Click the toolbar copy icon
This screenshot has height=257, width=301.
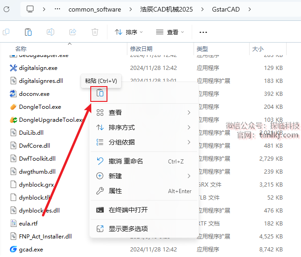click(x=6, y=32)
